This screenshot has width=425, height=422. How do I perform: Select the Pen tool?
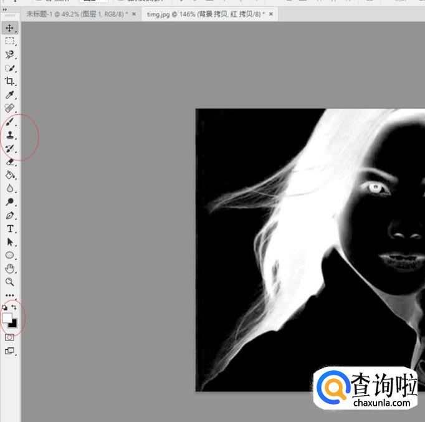(x=10, y=216)
